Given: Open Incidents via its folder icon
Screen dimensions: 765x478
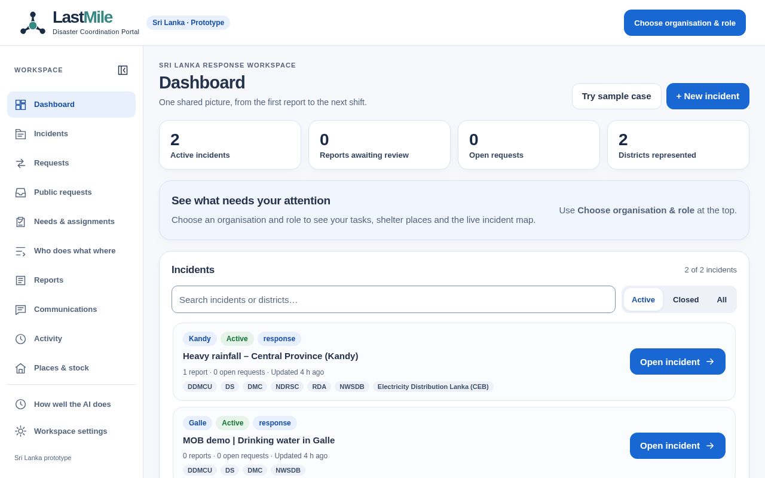Looking at the screenshot, I should 20,134.
